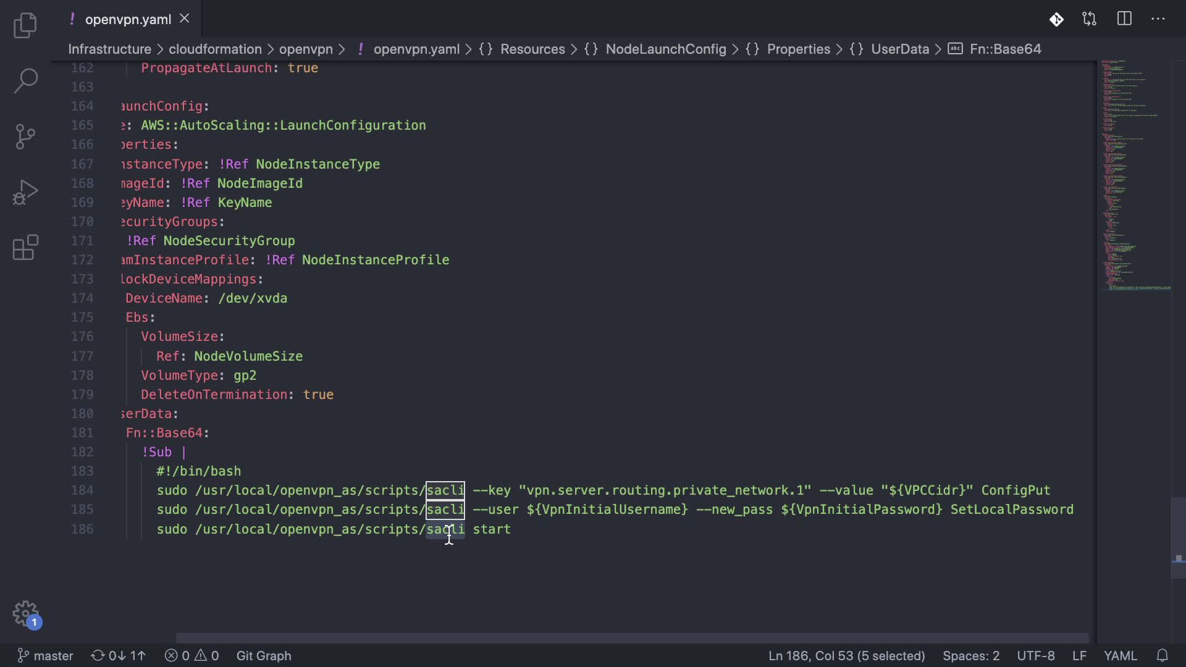
Task: Select the openvpn.yaml editor tab
Action: point(128,19)
